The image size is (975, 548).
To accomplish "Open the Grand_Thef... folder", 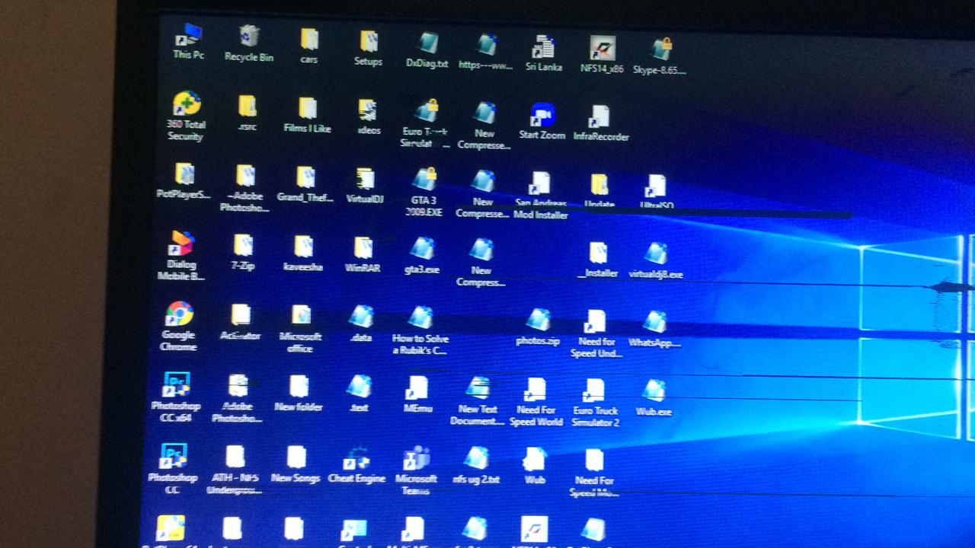I will pos(305,184).
